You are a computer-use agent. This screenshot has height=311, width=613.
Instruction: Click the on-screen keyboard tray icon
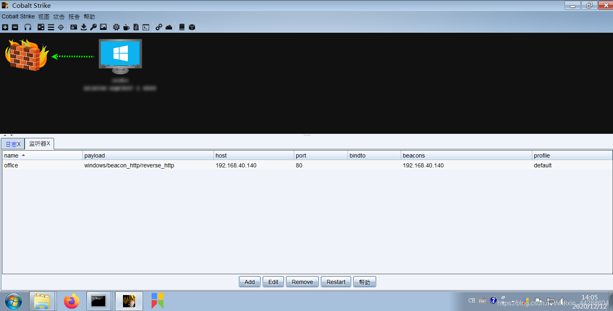(483, 301)
